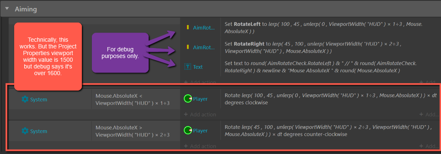
Task: Click the red viewport width comment box
Action: coord(48,56)
